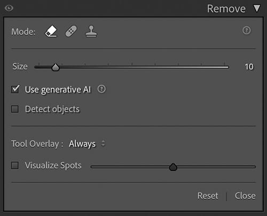
Task: Select the Heal bandage mode icon
Action: [71, 32]
